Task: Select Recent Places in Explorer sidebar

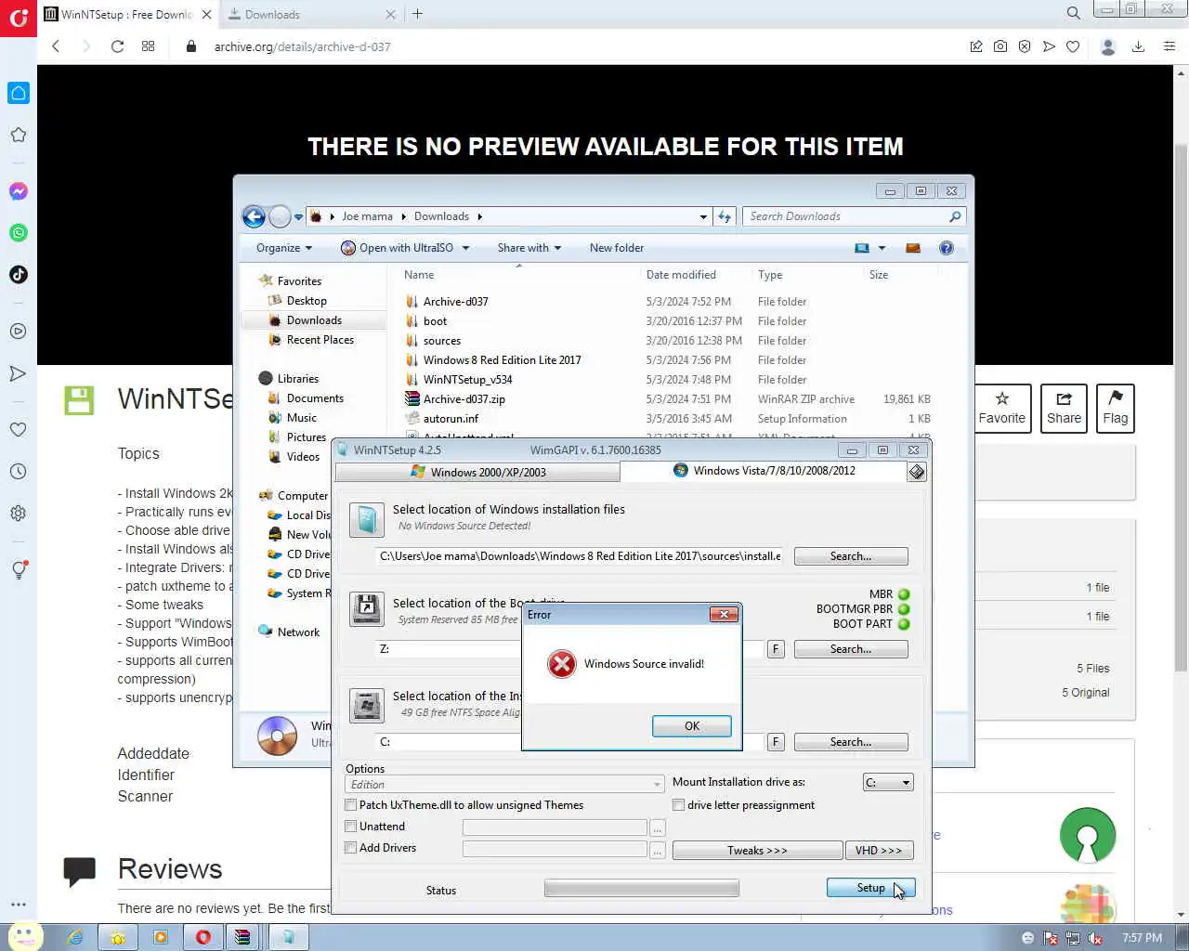Action: 320,340
